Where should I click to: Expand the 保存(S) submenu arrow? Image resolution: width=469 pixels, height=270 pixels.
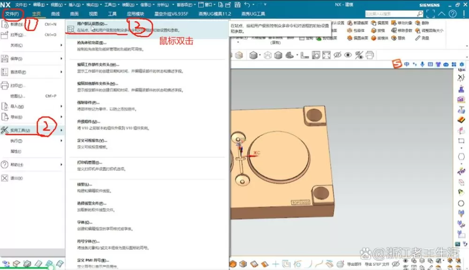[x=61, y=59]
